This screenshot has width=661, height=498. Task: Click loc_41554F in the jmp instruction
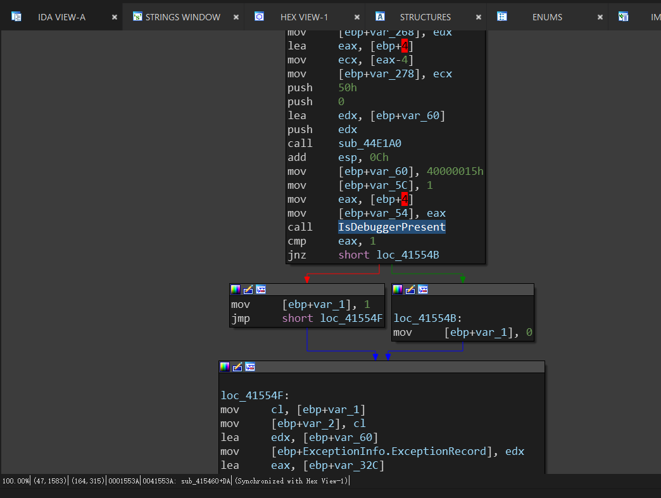351,318
